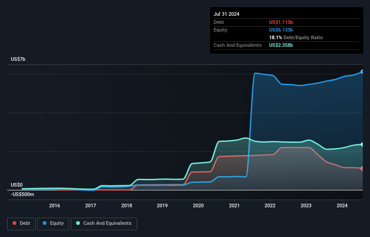Click the US$7b y-axis label
Viewport: 370px width, 237px height.
point(18,59)
